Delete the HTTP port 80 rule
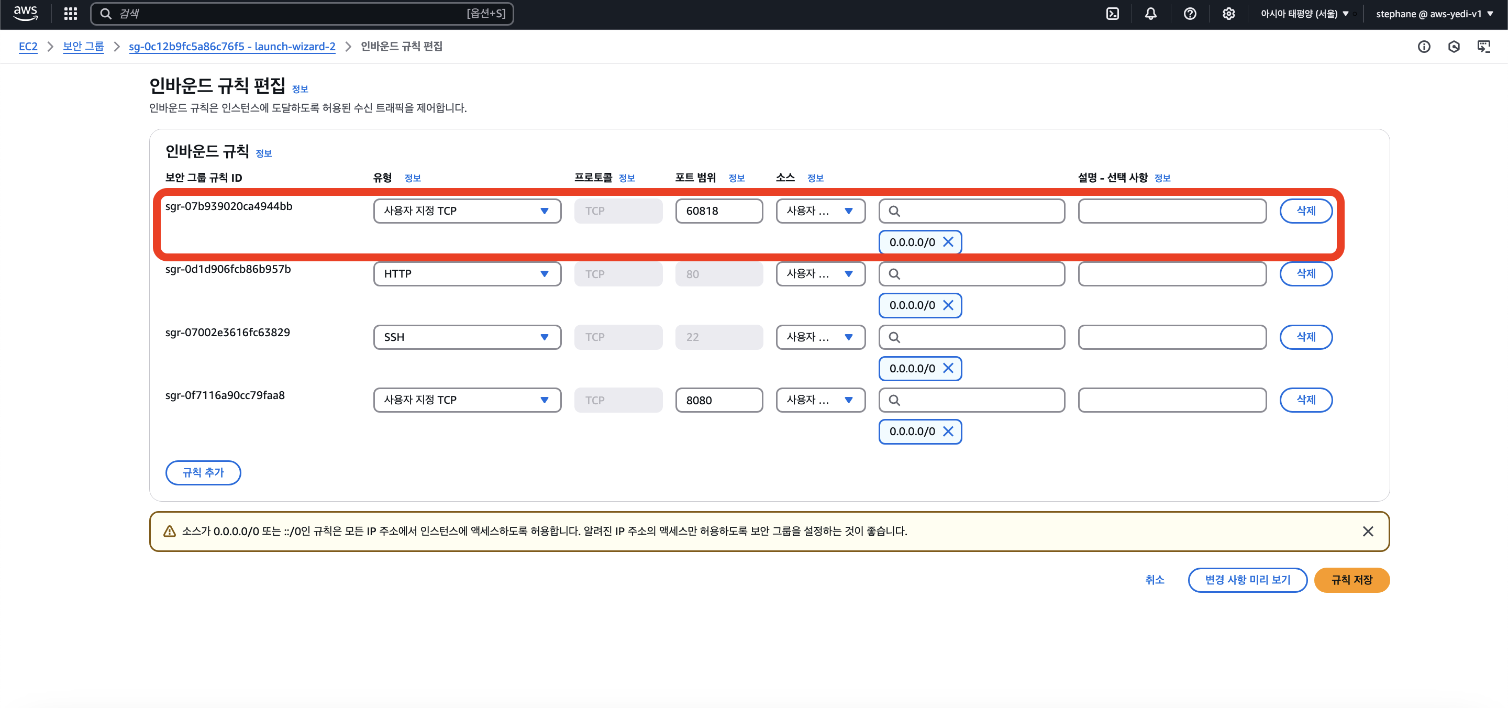Viewport: 1508px width, 708px height. tap(1305, 273)
